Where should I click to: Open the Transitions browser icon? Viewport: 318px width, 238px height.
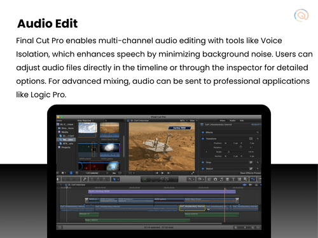(227, 179)
